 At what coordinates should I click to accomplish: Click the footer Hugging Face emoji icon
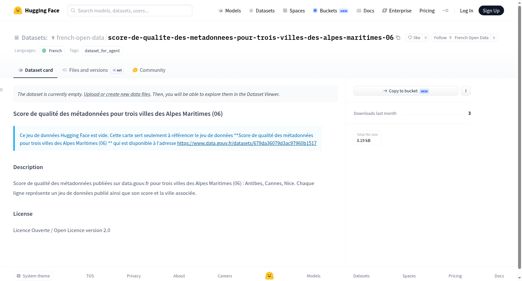point(269,276)
